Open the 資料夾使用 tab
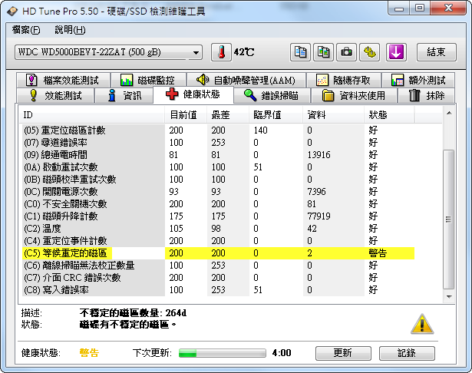 click(354, 96)
